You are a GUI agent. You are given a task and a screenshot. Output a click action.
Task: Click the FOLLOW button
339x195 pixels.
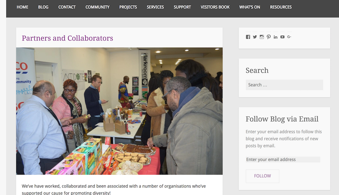263,176
